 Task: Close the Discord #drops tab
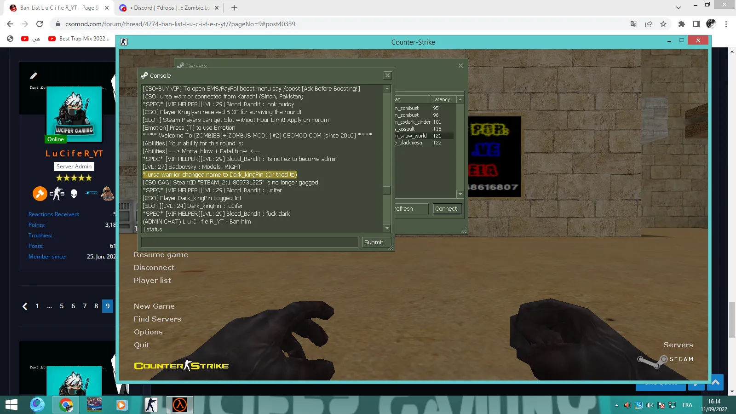[x=217, y=8]
